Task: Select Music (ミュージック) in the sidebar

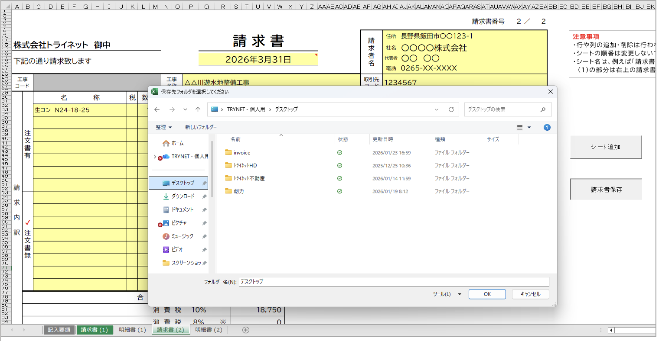Action: (182, 236)
